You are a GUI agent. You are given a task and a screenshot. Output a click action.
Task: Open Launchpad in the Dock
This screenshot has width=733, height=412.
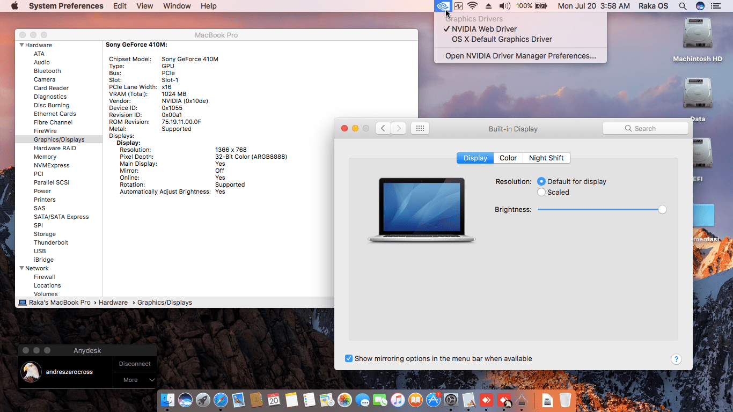203,400
